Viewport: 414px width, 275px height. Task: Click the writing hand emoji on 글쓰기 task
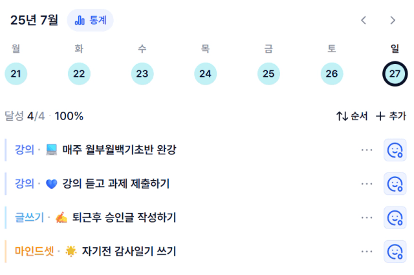coord(61,218)
